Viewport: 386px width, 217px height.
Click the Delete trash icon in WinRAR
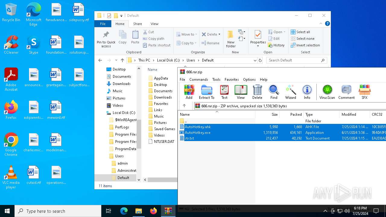pyautogui.click(x=257, y=92)
